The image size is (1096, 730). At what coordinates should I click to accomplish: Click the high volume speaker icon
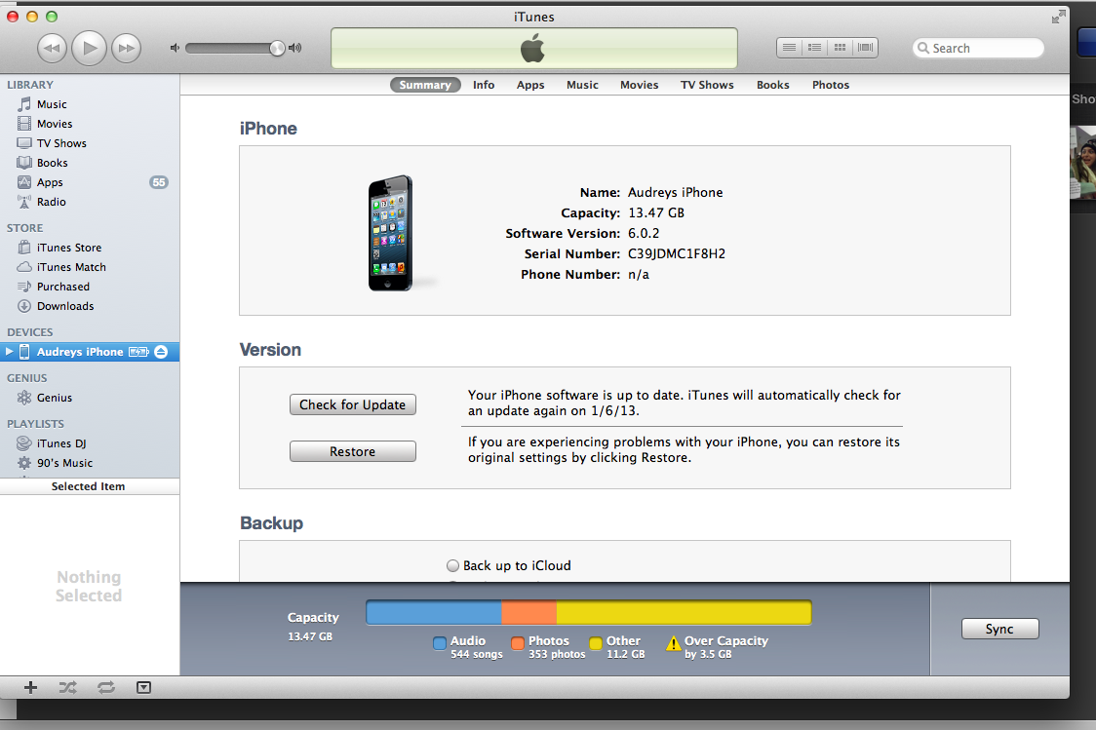295,48
